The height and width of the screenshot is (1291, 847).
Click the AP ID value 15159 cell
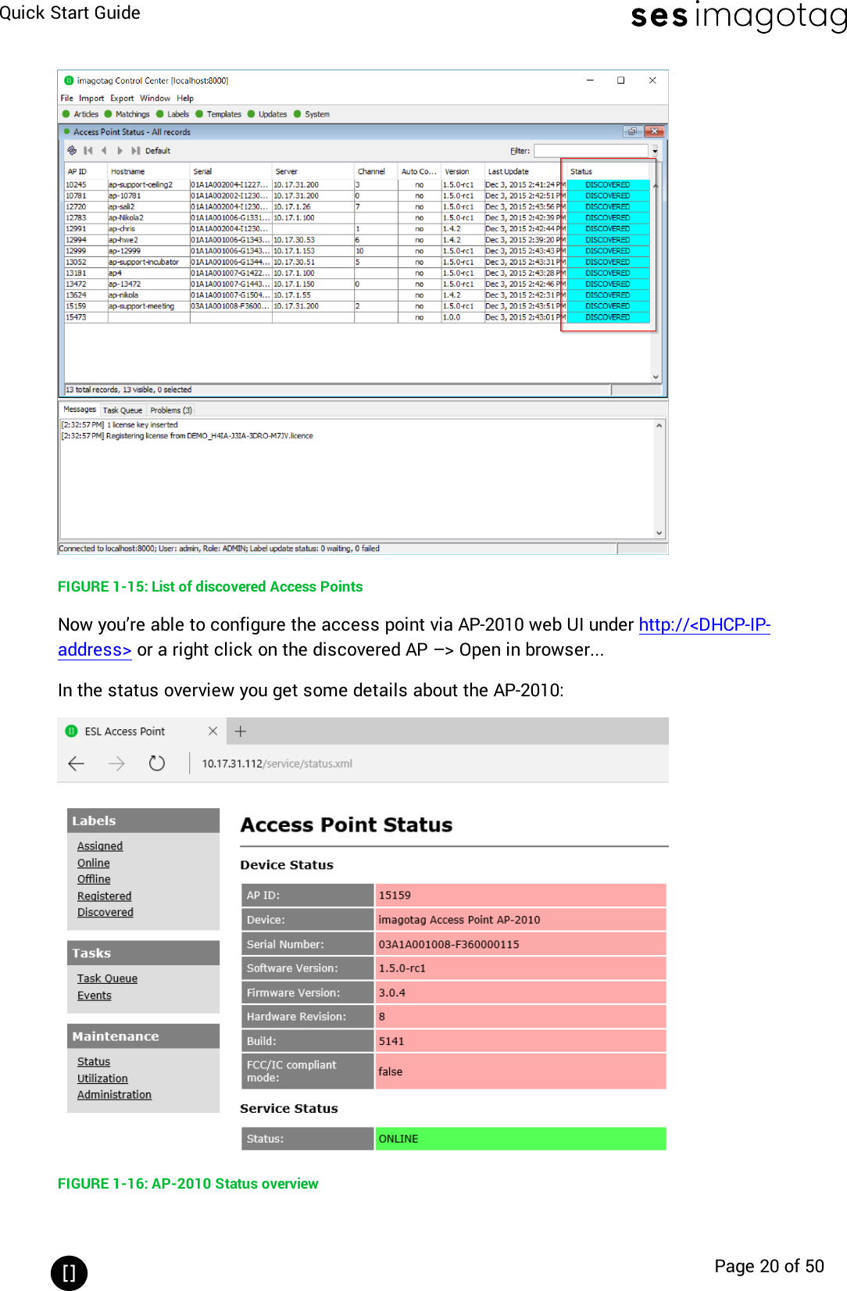click(520, 896)
